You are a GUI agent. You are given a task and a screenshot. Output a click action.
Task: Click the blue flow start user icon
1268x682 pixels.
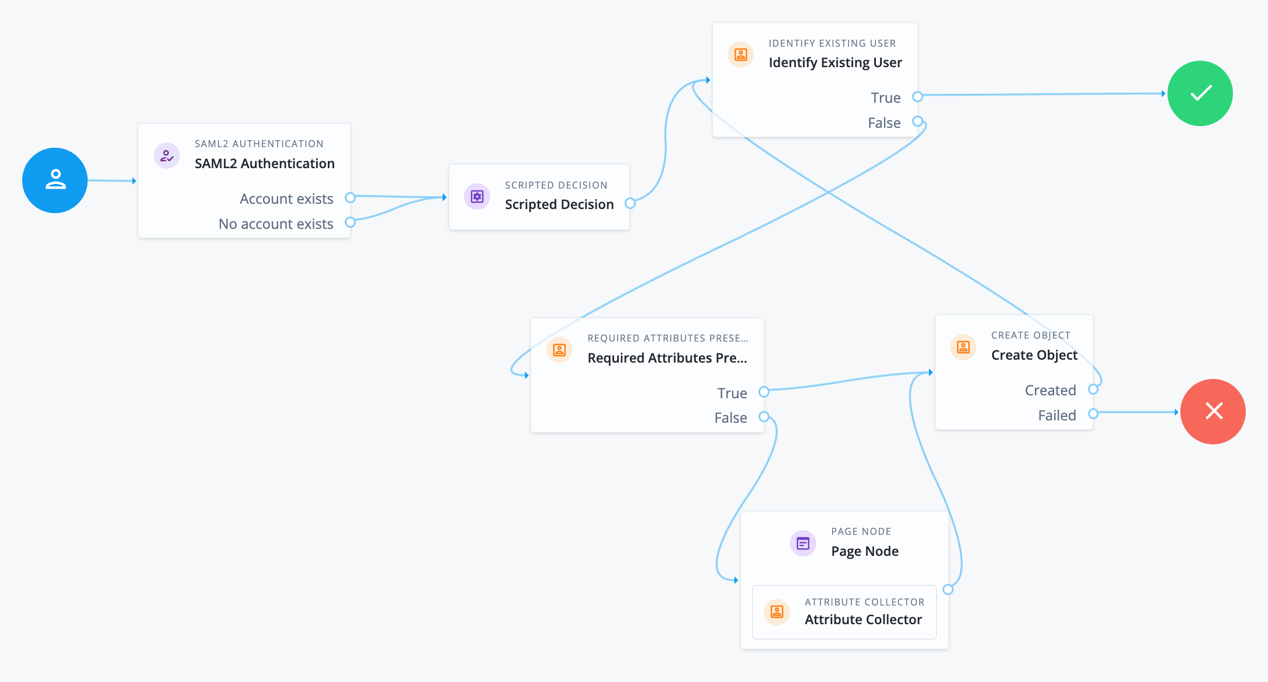tap(54, 180)
